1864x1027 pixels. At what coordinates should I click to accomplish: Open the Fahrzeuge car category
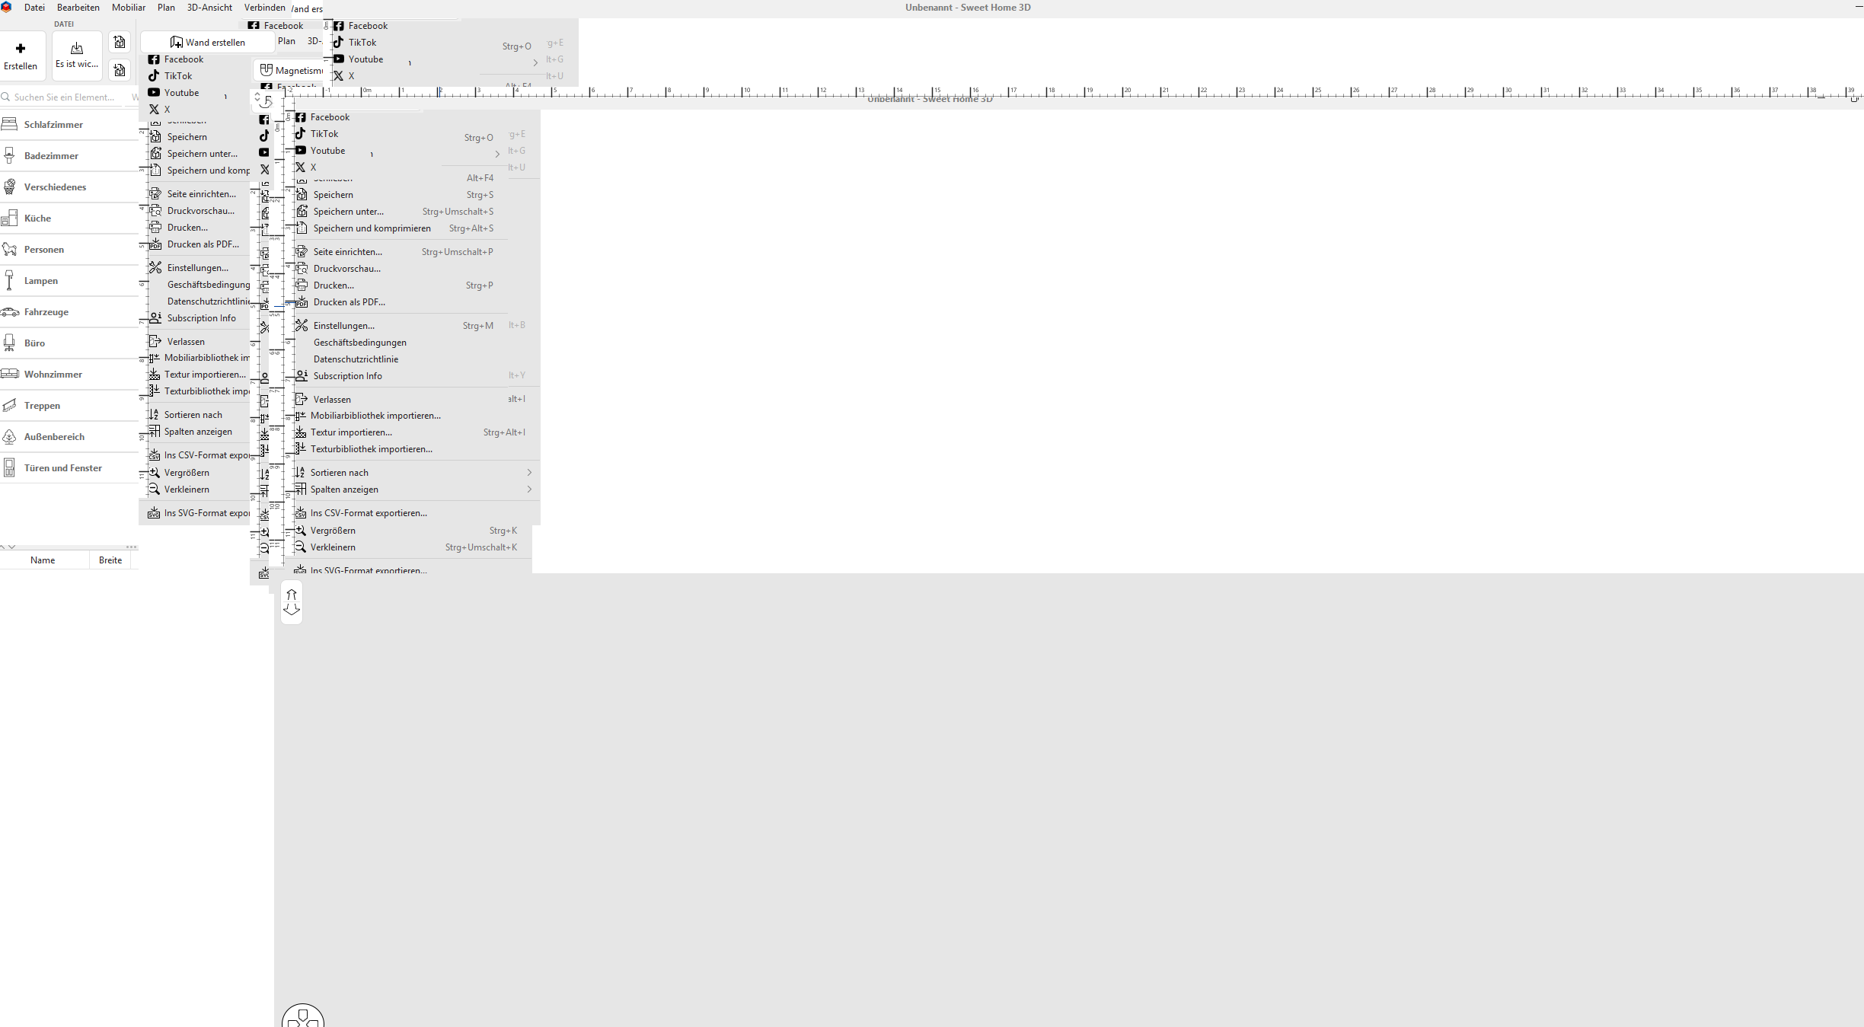46,312
